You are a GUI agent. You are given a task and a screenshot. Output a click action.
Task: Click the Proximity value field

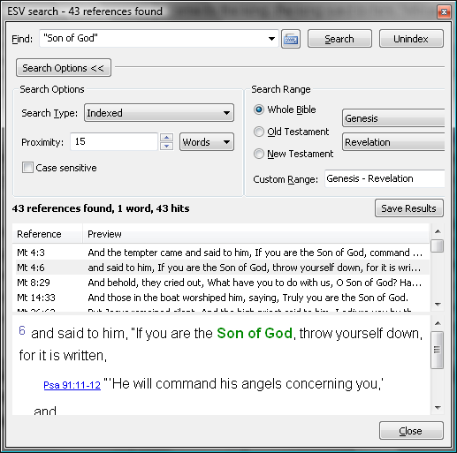(x=114, y=141)
